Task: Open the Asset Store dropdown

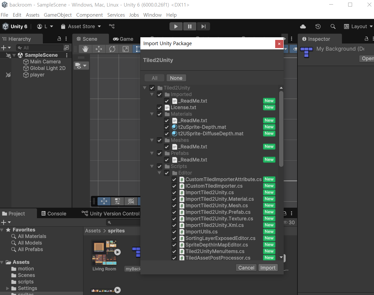Action: [80, 26]
